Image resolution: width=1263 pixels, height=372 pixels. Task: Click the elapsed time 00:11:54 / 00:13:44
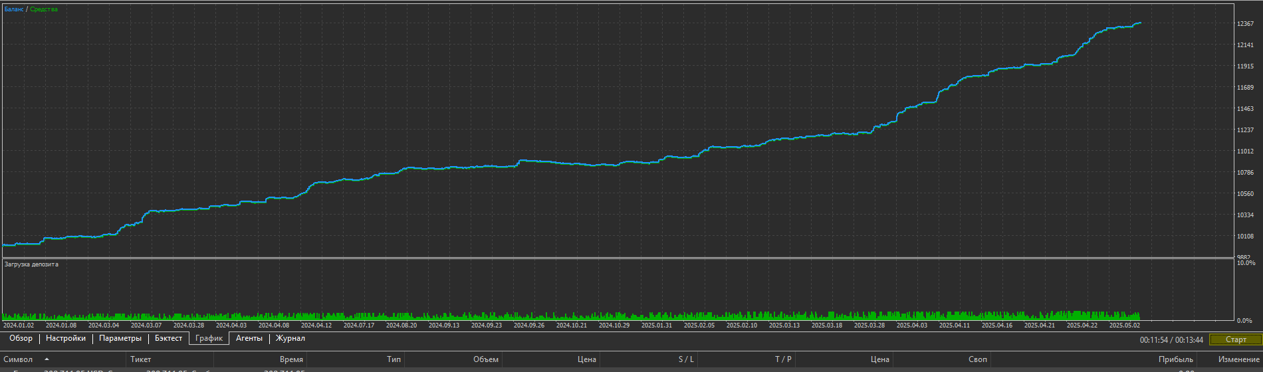pos(1171,340)
